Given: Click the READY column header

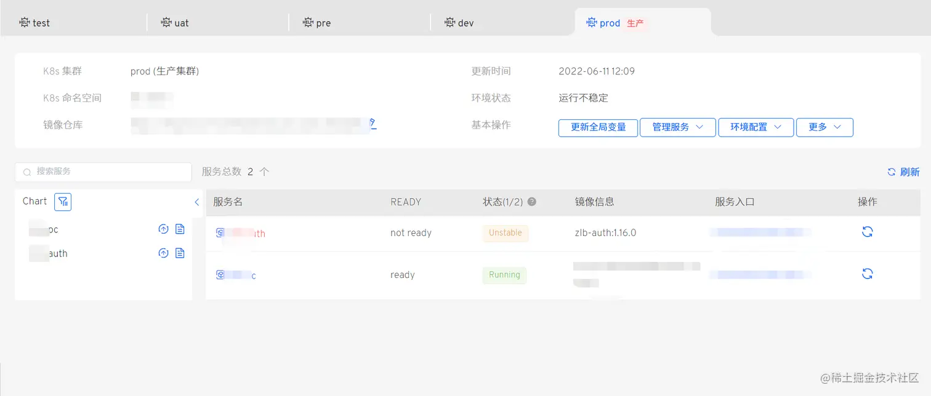Looking at the screenshot, I should [x=406, y=202].
